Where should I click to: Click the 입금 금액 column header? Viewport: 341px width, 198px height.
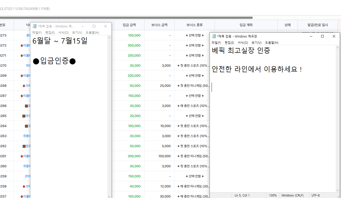pos(129,25)
